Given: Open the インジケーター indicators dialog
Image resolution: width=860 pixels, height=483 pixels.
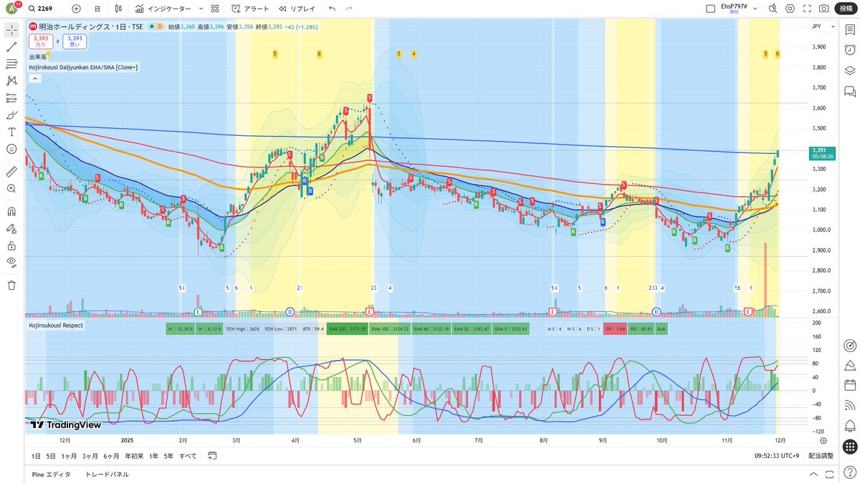Looking at the screenshot, I should (x=163, y=9).
